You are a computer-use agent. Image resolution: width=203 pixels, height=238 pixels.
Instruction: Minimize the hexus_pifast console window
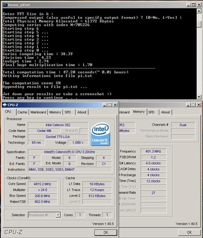point(188,5)
